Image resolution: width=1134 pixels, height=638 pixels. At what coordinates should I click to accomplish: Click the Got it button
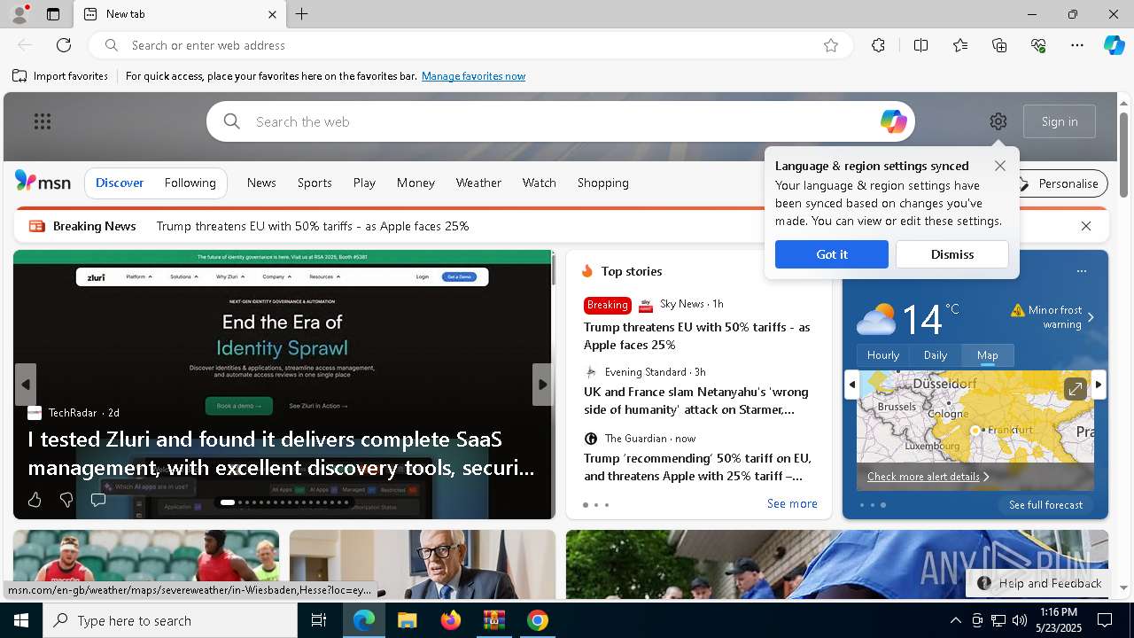coord(832,254)
